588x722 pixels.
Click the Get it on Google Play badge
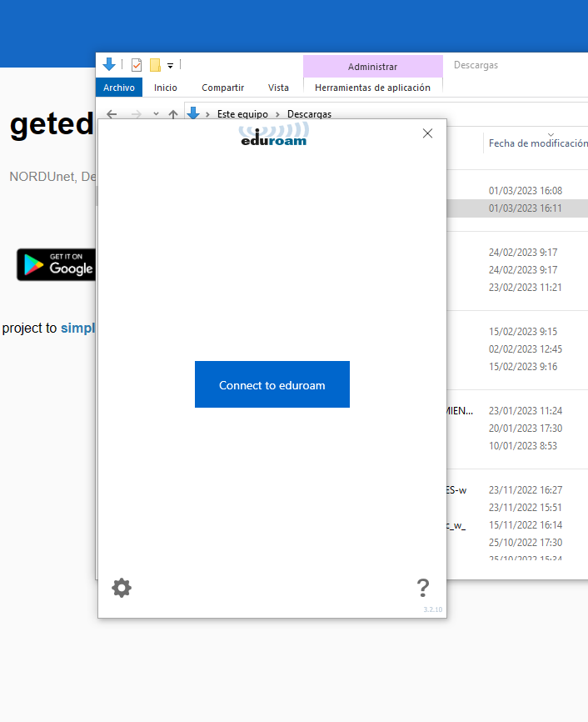(x=56, y=265)
